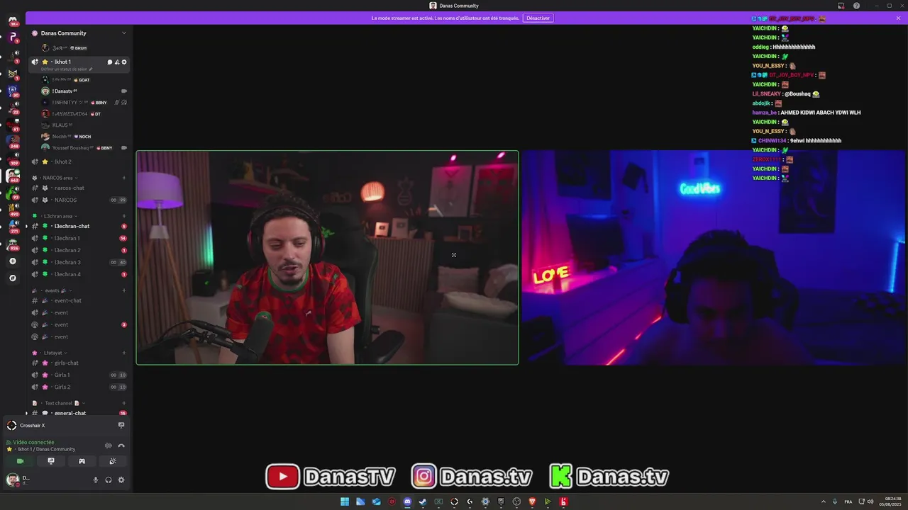The height and width of the screenshot is (510, 908).
Task: Open narcos-chat text channel
Action: coord(79,188)
